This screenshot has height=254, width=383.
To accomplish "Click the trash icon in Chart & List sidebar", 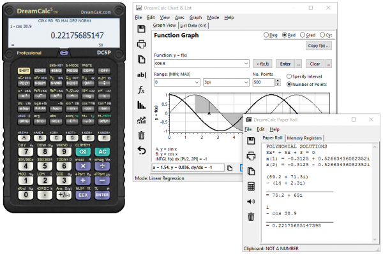I will (x=141, y=135).
